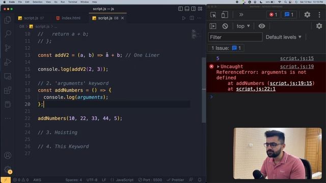Toggle the primary side bar layout icon

pos(180,9)
